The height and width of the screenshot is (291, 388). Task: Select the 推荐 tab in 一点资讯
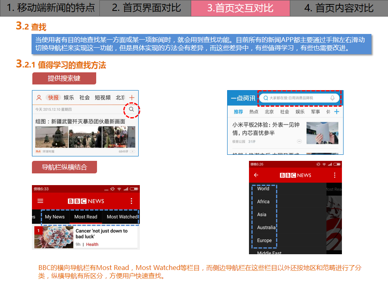click(238, 112)
